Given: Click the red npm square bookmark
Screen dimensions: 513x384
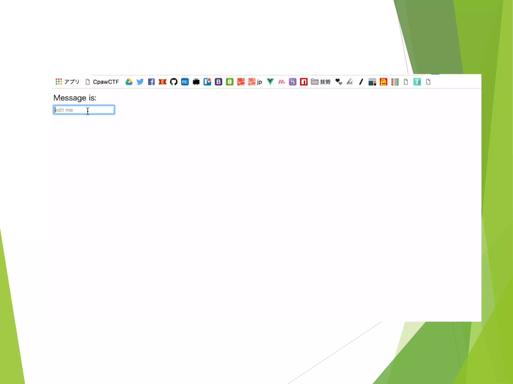Looking at the screenshot, I should click(304, 82).
